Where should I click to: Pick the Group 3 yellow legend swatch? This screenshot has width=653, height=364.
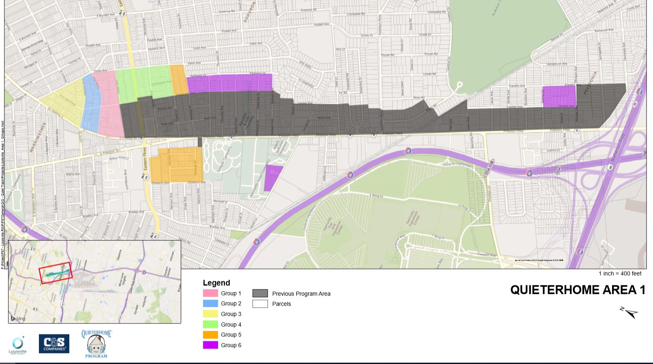210,314
